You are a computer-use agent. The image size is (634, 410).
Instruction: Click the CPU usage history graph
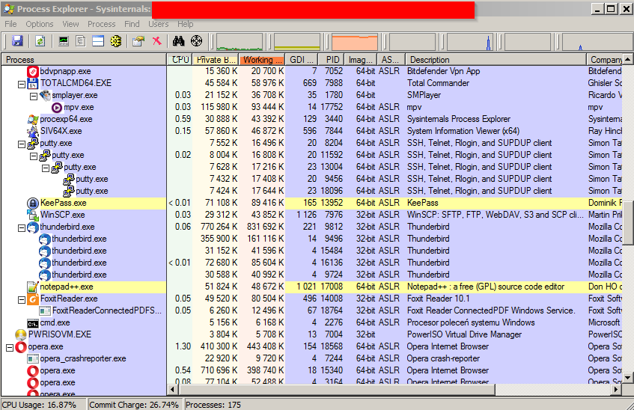tap(240, 42)
